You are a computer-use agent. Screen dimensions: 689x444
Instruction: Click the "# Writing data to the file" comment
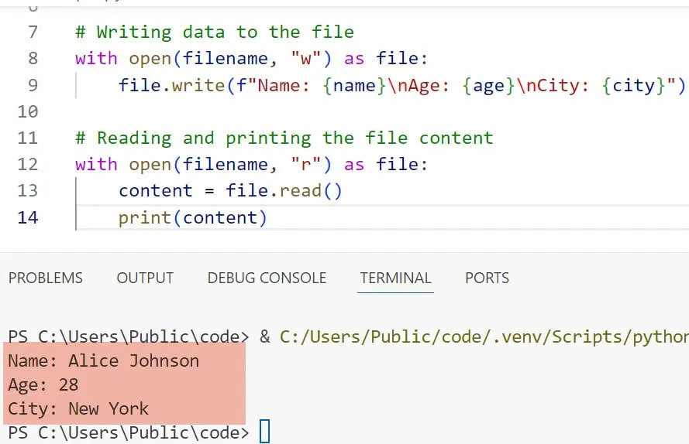click(214, 32)
